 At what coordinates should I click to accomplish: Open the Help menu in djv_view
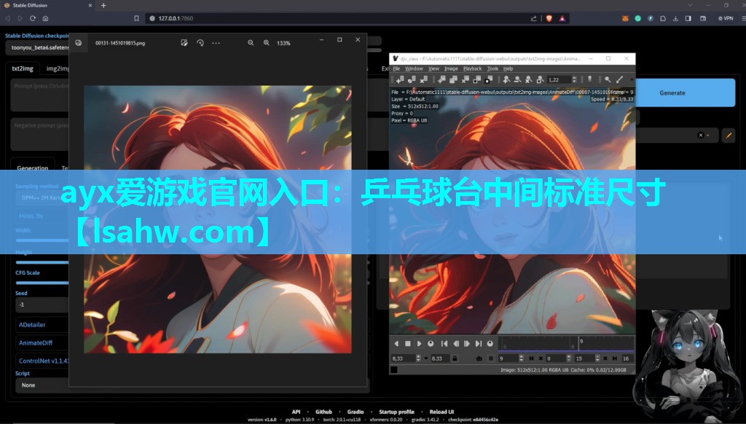pyautogui.click(x=508, y=68)
